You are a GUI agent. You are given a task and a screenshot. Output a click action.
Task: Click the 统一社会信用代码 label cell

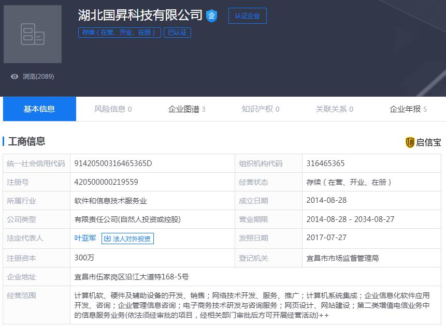(x=36, y=163)
